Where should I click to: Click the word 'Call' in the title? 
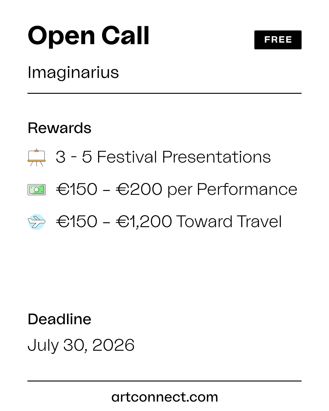(125, 36)
